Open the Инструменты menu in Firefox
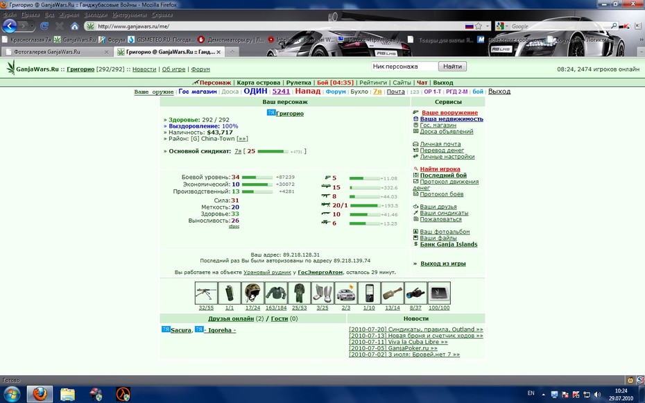The image size is (645, 403). click(129, 15)
